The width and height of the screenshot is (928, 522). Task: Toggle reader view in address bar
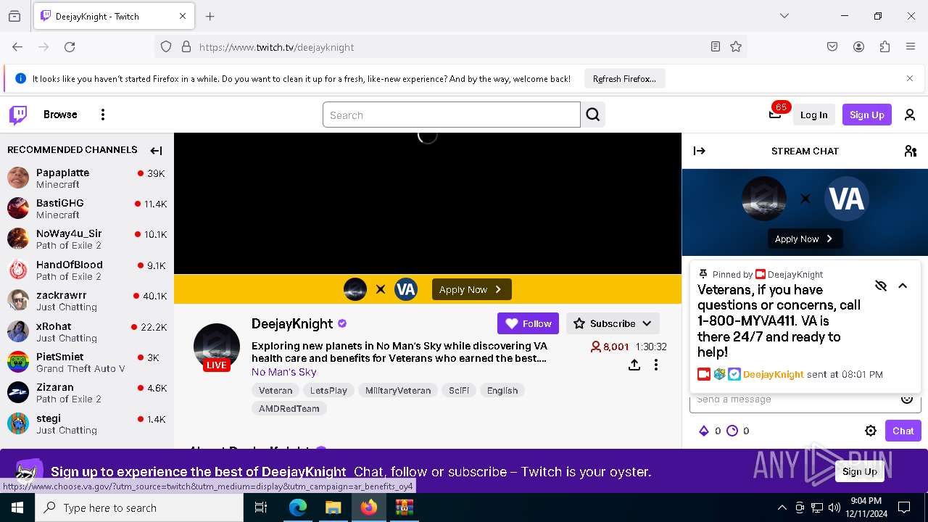pyautogui.click(x=716, y=47)
